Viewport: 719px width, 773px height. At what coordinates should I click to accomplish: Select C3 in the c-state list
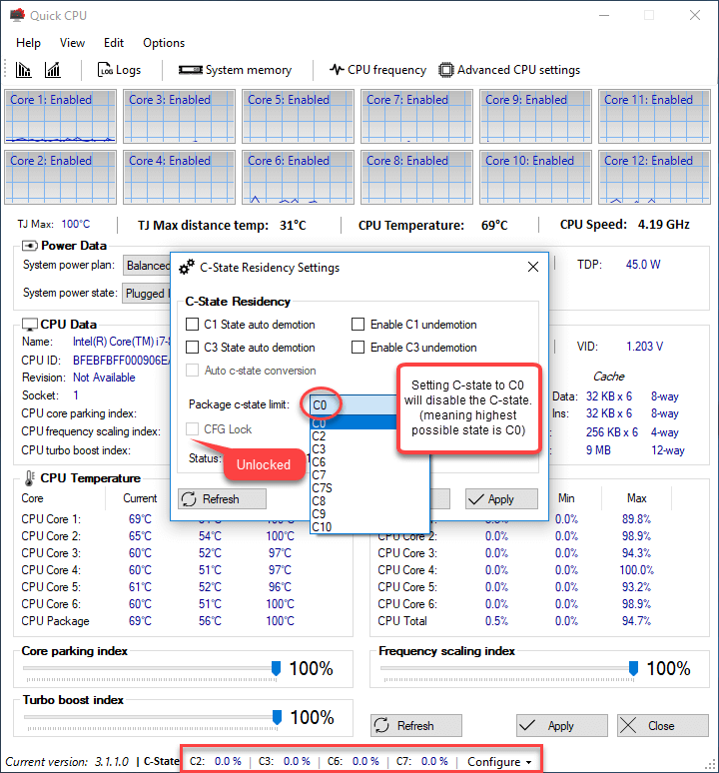[x=369, y=449]
